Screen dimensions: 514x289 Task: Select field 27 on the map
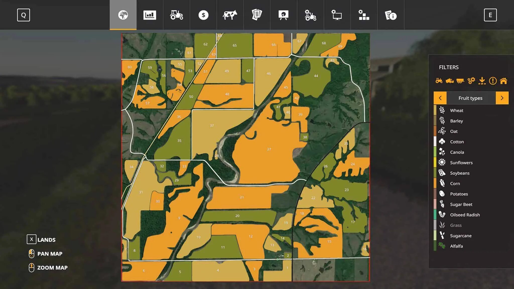coord(269,149)
